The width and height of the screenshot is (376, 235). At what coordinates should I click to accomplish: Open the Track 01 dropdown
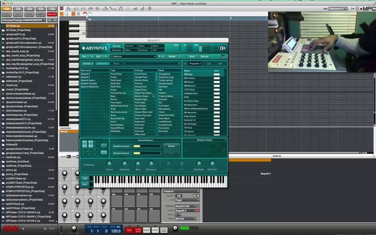click(x=181, y=191)
